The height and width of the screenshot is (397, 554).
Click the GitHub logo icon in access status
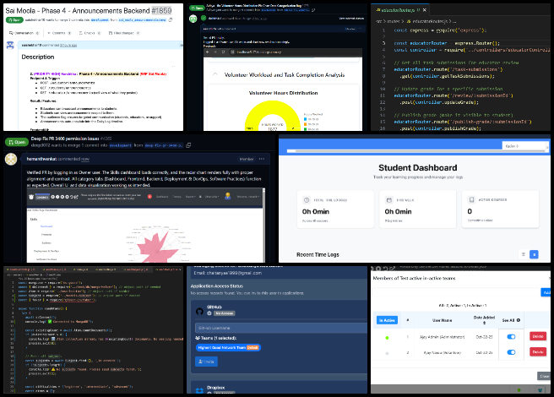pos(201,310)
